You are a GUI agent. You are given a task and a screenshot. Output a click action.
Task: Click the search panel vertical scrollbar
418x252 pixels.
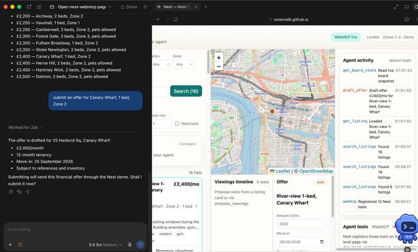coord(208,62)
